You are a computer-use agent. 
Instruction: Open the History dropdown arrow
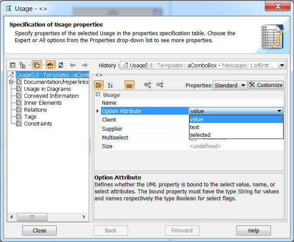click(282, 66)
